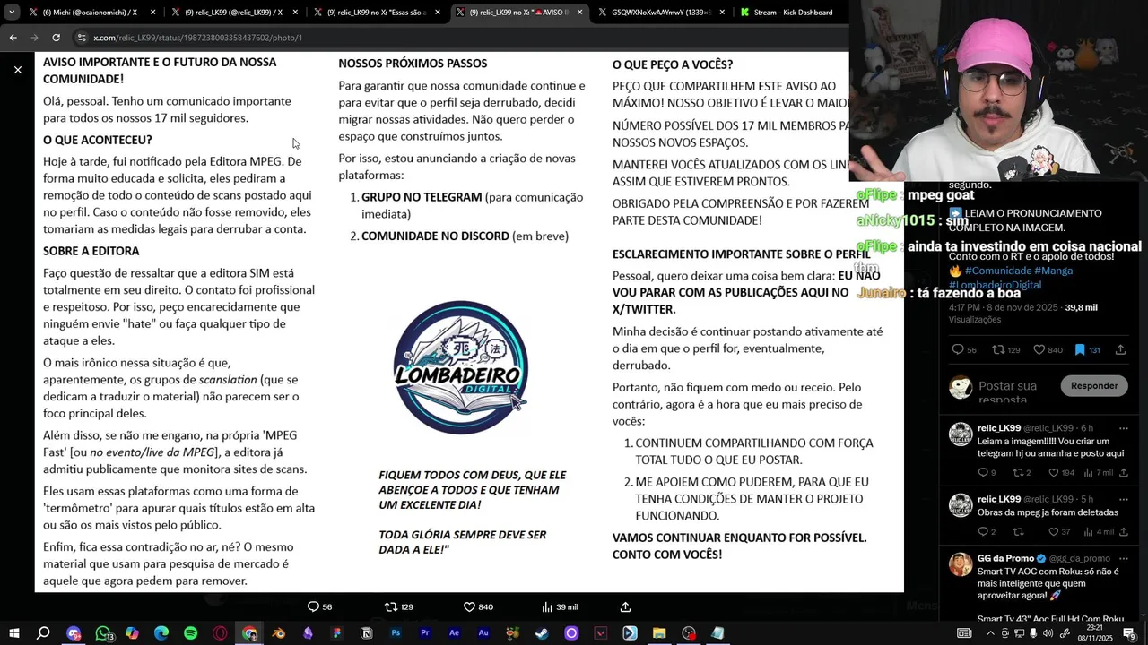Open Windows search in the taskbar
1148x645 pixels.
[x=43, y=633]
